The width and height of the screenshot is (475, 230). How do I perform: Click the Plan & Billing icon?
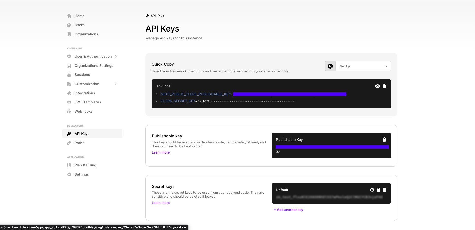pyautogui.click(x=69, y=165)
